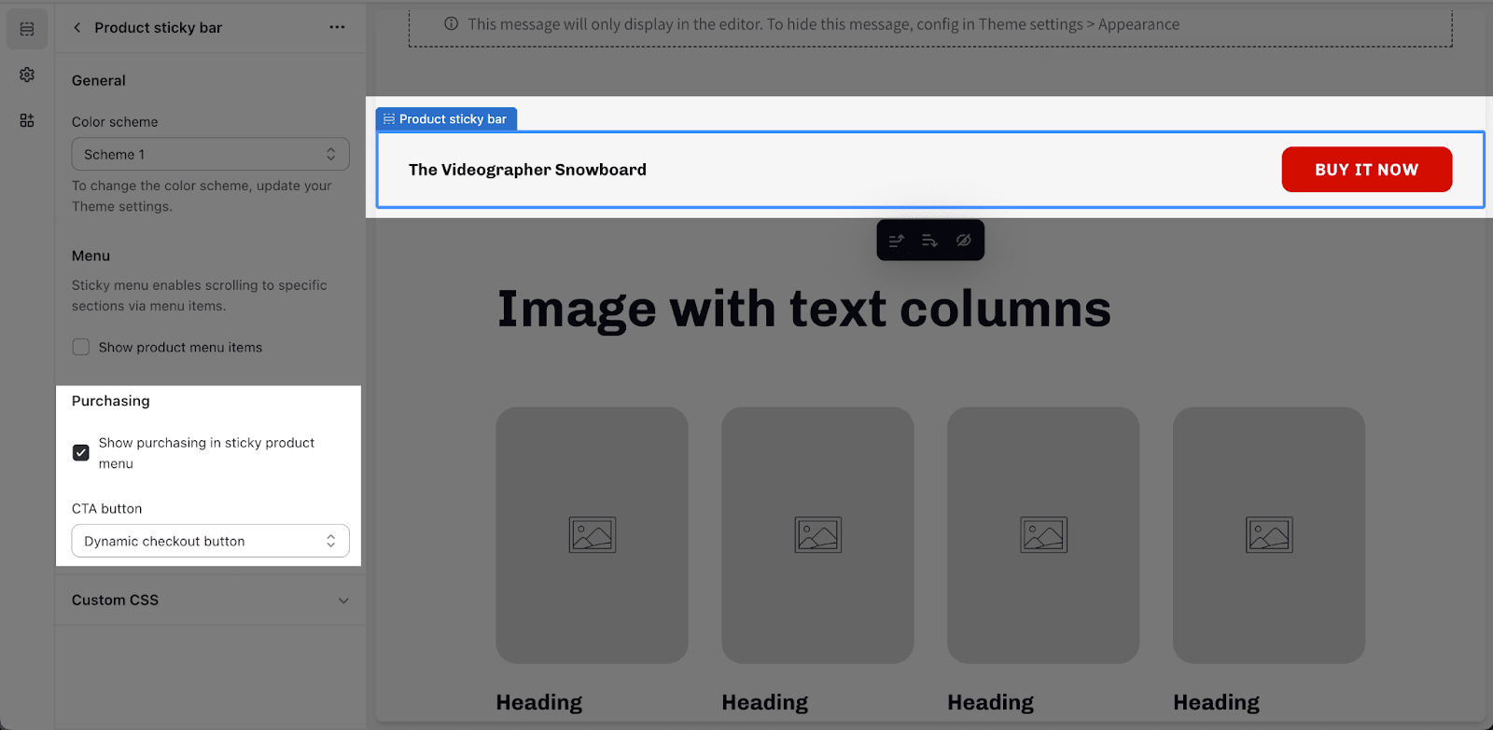Select the second column image placeholder

(818, 535)
